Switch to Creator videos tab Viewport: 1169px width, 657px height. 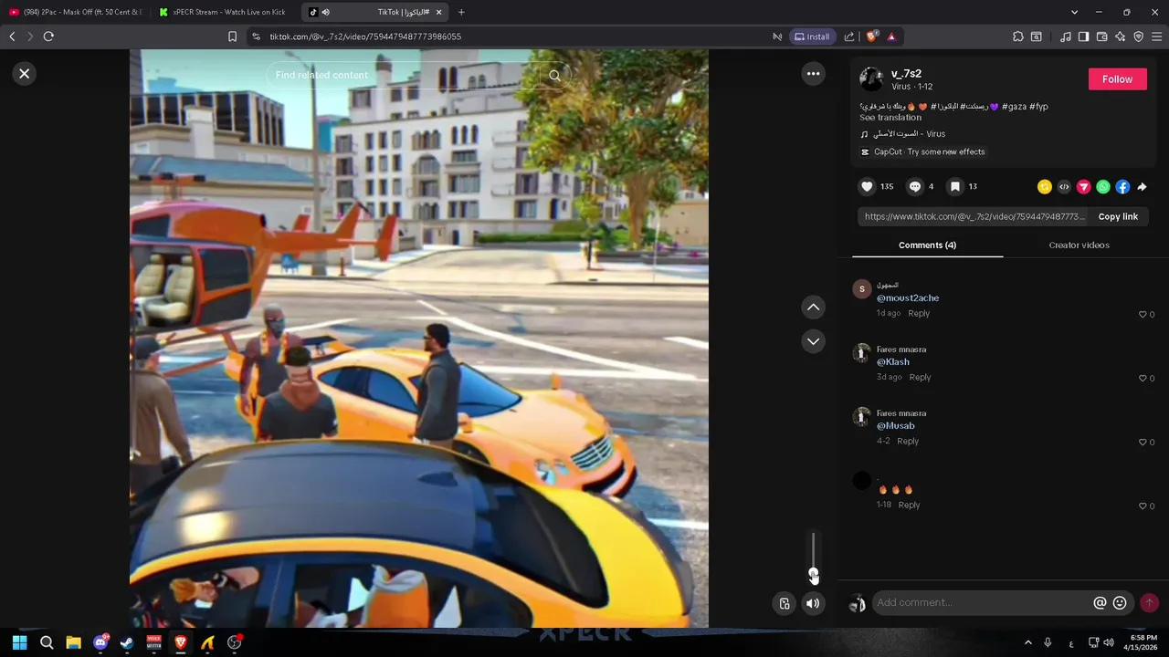coord(1079,245)
